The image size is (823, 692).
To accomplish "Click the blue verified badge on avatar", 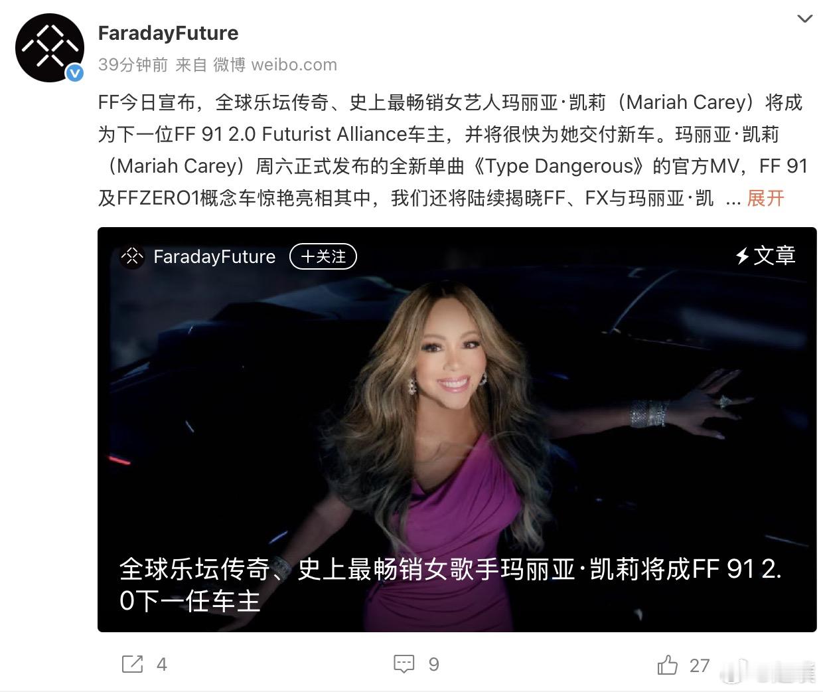I will [x=75, y=73].
